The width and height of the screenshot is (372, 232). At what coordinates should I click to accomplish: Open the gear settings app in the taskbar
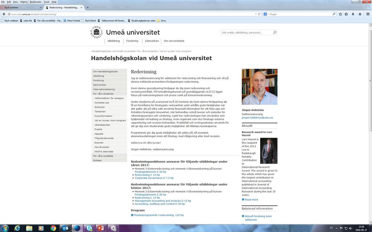click(x=113, y=228)
